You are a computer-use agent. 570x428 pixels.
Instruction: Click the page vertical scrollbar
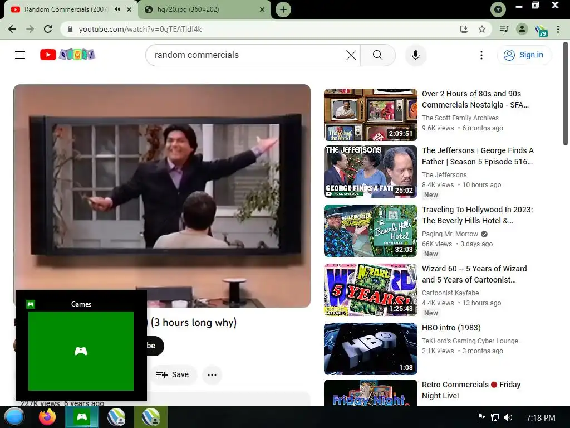tap(566, 94)
